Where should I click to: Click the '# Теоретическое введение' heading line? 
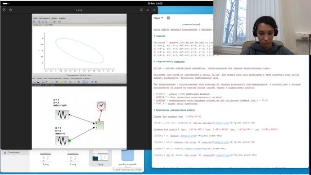[169, 62]
